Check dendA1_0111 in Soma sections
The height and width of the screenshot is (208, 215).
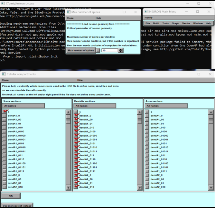coord(5,171)
